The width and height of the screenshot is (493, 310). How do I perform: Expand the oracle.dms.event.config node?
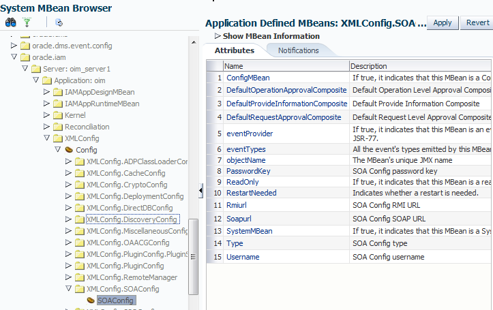pos(14,46)
